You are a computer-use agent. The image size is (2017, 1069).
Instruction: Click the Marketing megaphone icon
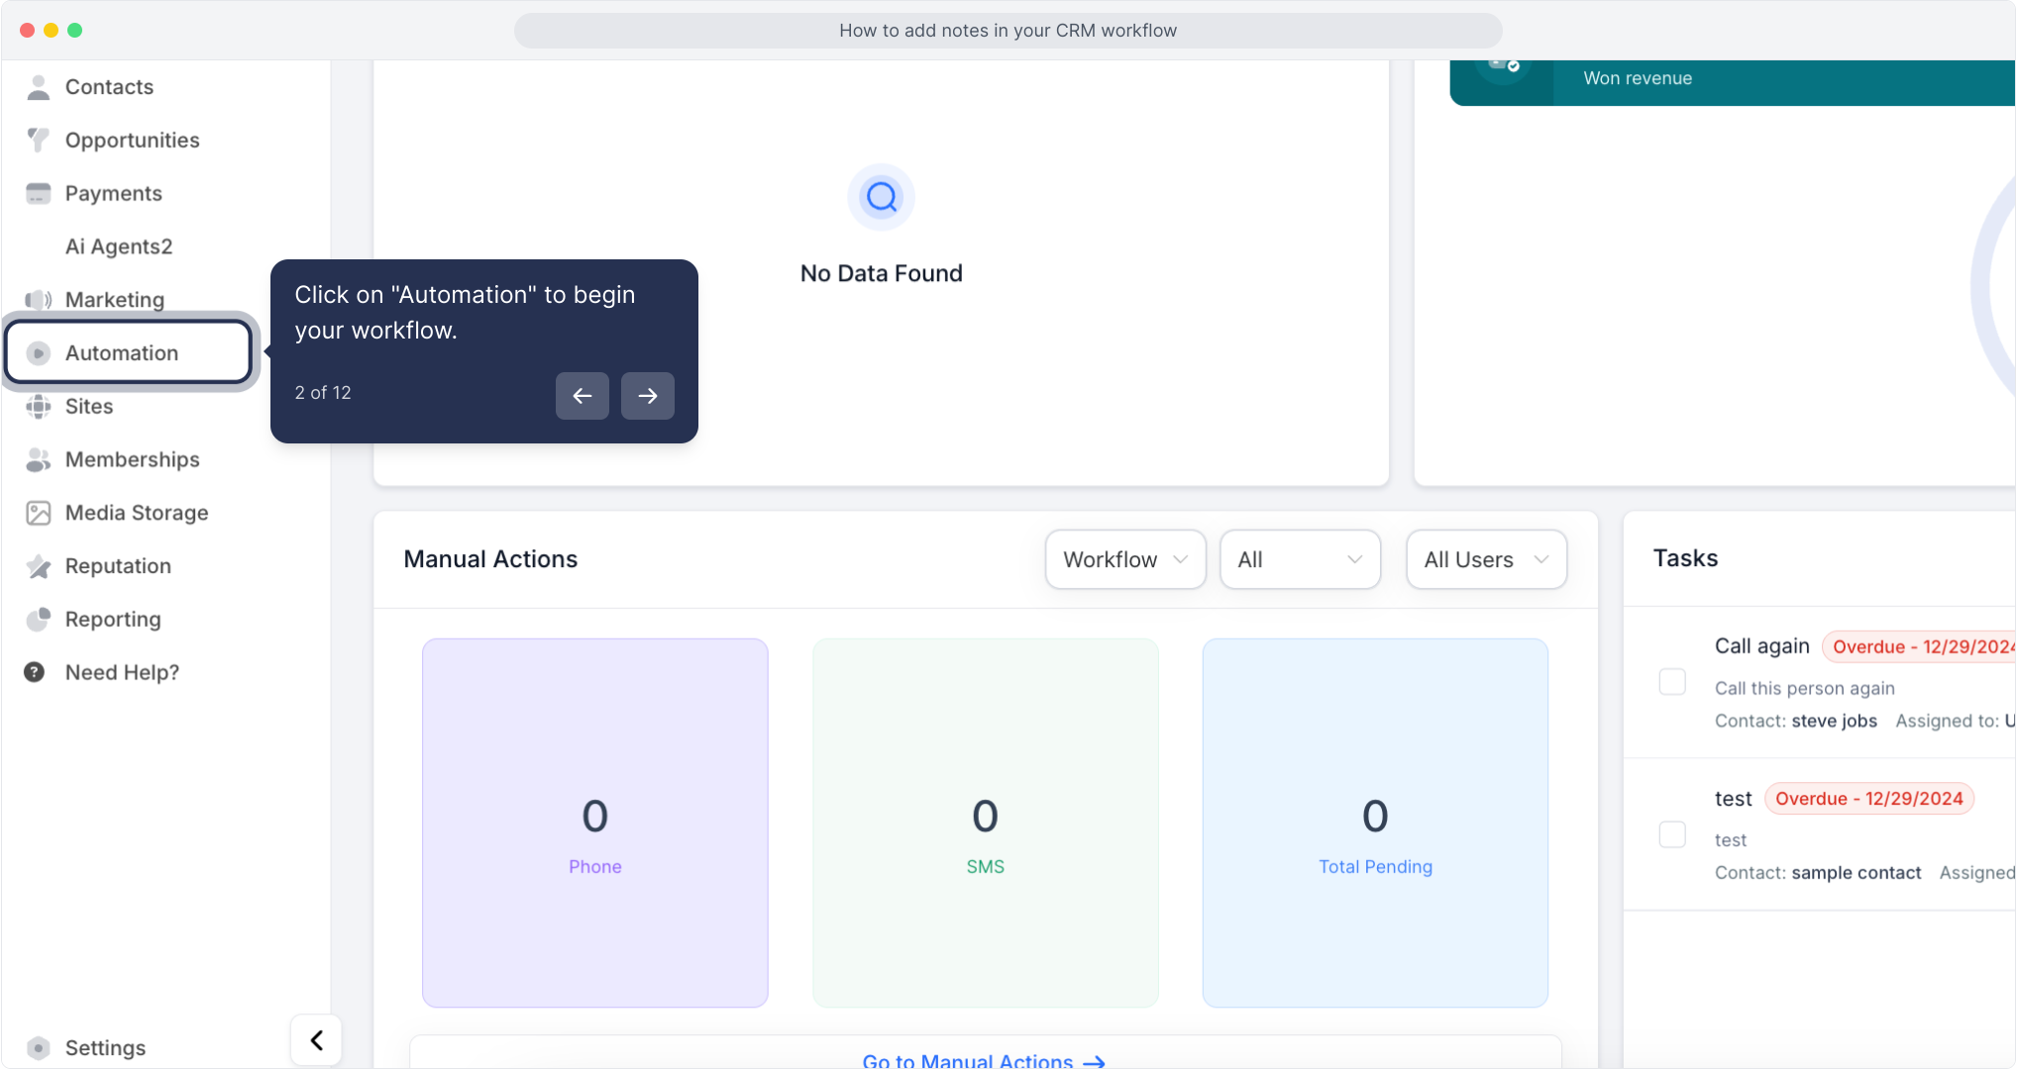click(x=38, y=300)
